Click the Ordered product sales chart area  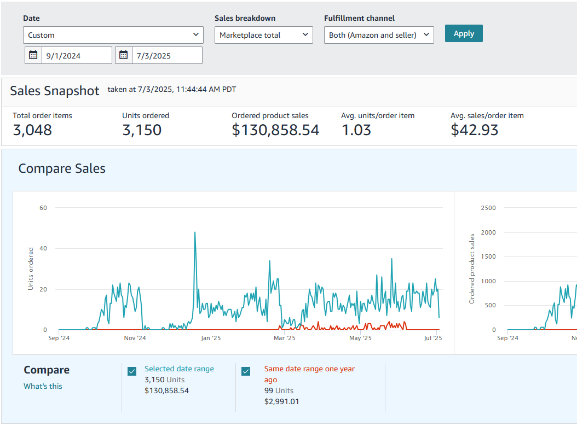(x=542, y=273)
